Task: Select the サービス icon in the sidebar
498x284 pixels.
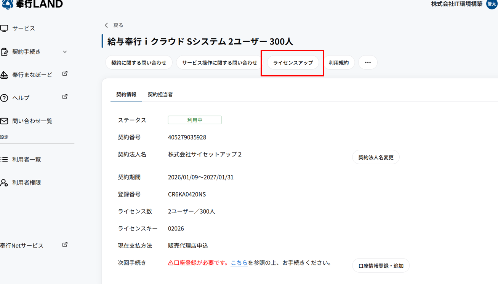Action: (x=5, y=28)
